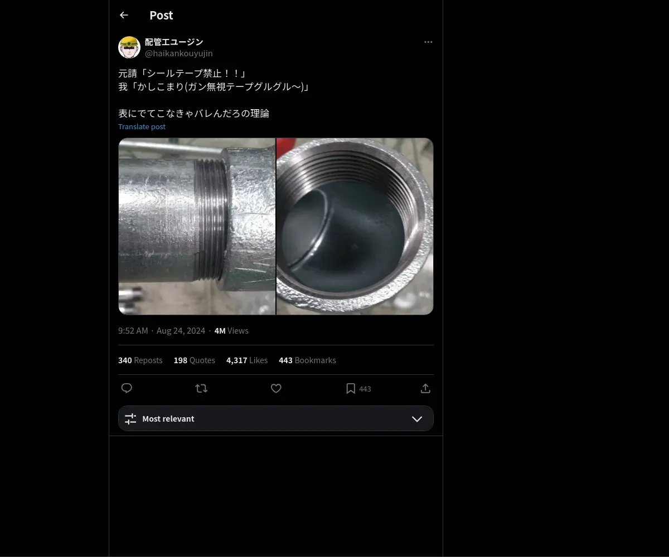Open @haikankouyujin profile handle

click(x=178, y=53)
